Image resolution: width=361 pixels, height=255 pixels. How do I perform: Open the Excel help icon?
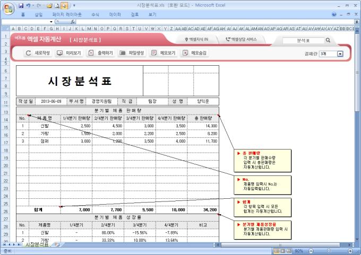click(334, 14)
